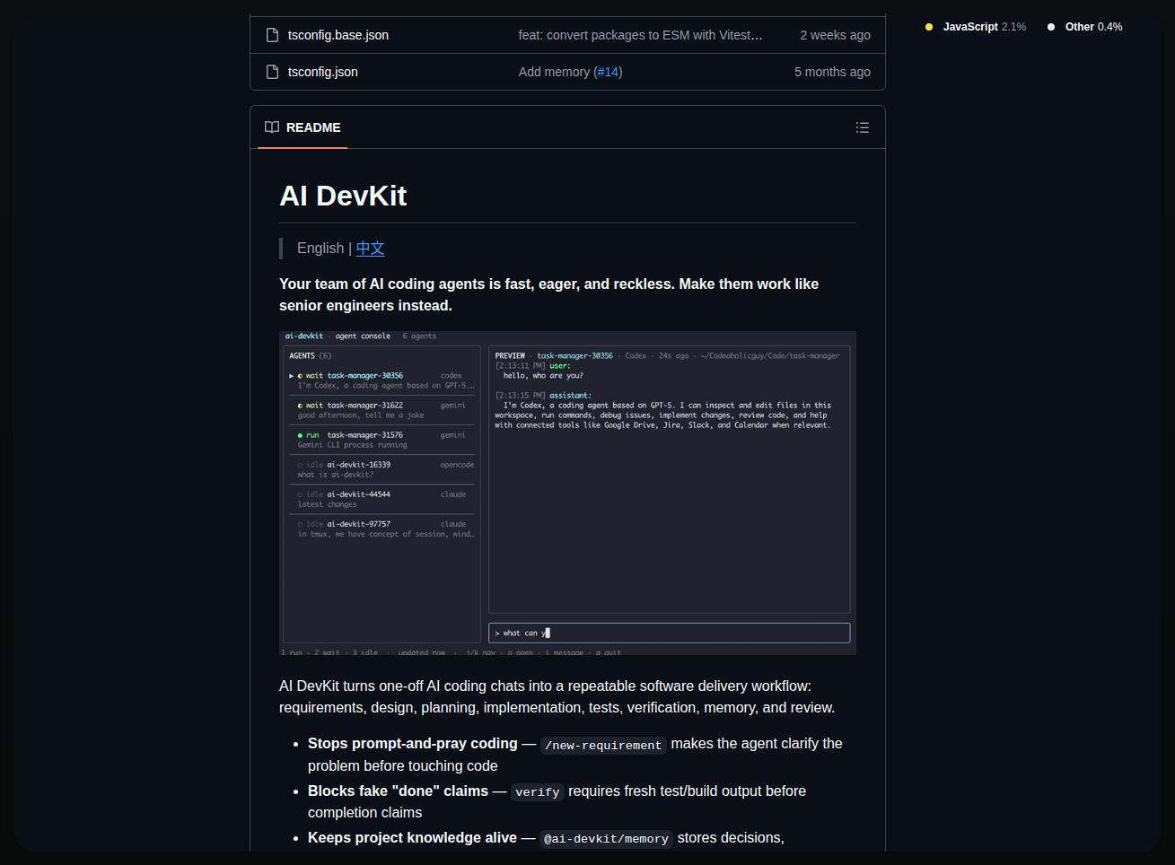Select the README tab
This screenshot has width=1175, height=865.
(303, 127)
